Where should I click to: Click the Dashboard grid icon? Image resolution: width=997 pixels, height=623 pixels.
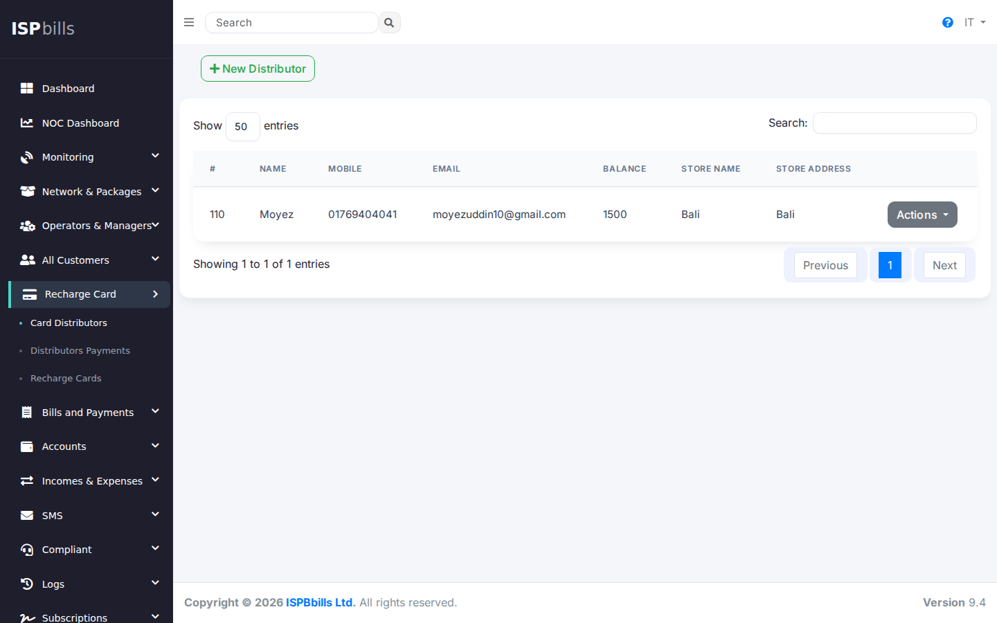click(27, 89)
